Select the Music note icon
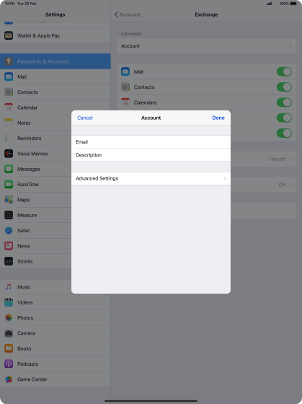302x404 pixels. [9, 287]
